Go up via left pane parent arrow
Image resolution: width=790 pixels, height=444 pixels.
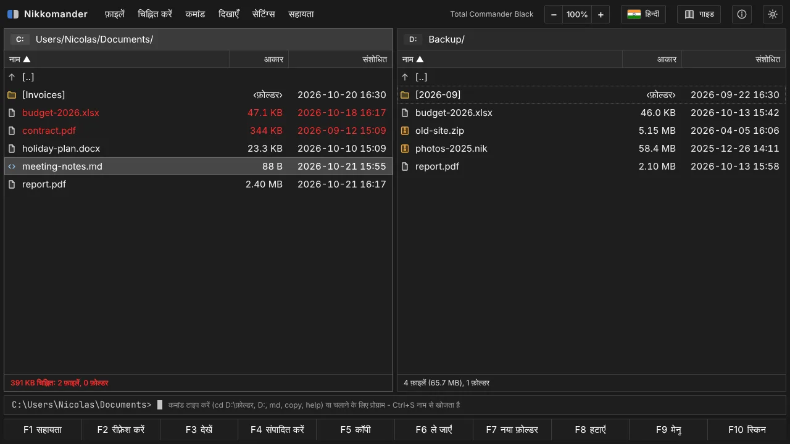[x=12, y=77]
